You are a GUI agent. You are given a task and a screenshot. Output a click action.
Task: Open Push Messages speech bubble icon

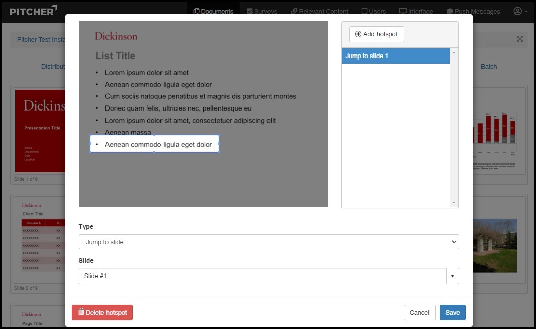(x=450, y=11)
